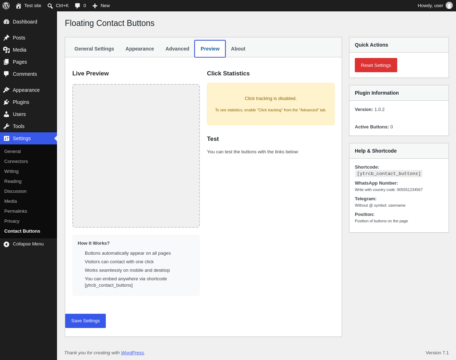456x360 pixels.
Task: Click the Tools wrench icon
Action: point(6,126)
